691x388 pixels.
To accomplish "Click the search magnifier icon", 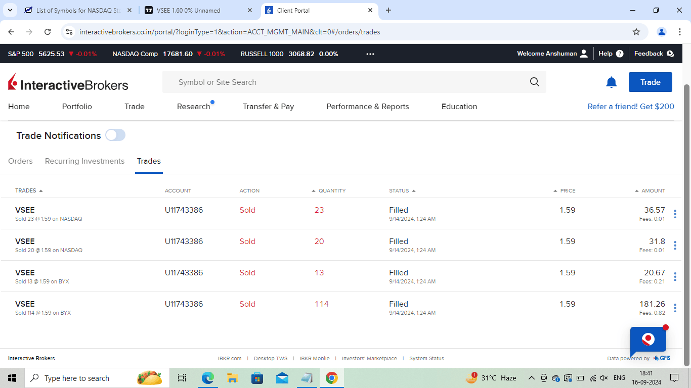I will (x=535, y=82).
